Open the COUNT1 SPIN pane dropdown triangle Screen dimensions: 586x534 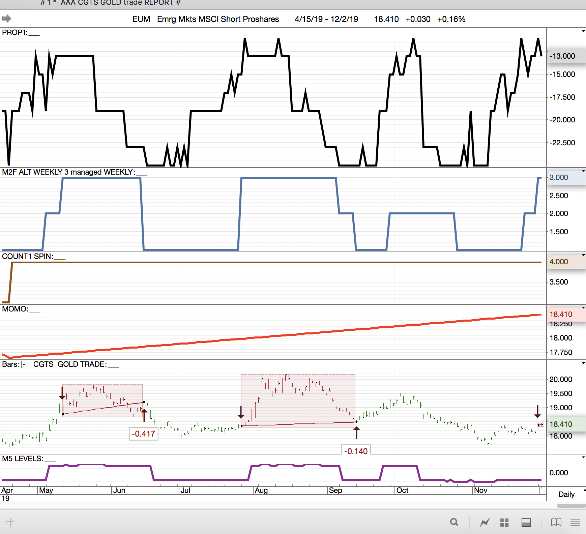pyautogui.click(x=583, y=255)
